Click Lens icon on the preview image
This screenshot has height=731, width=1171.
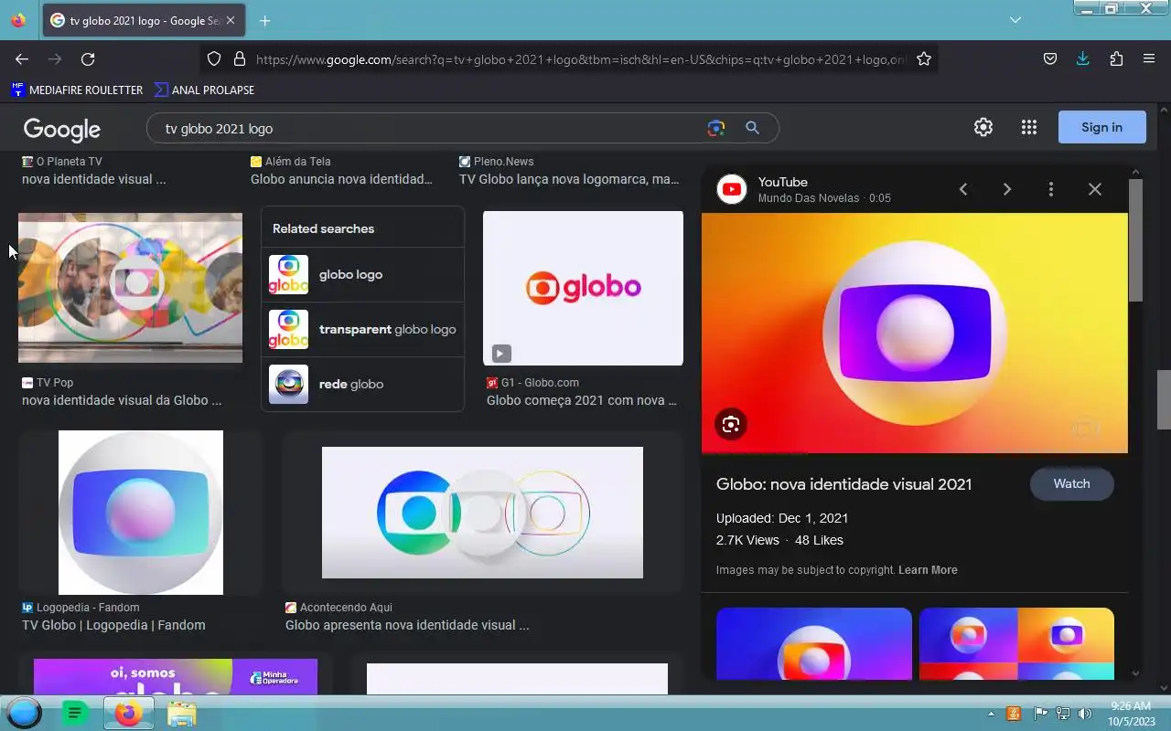pos(731,424)
